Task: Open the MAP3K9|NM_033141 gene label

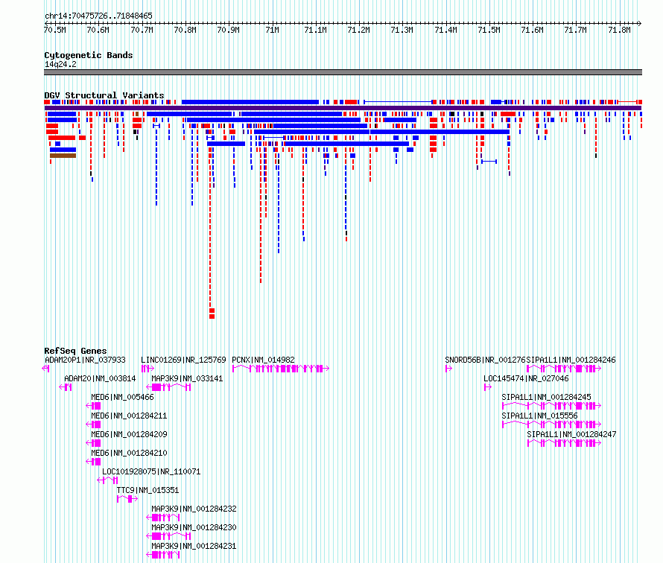Action: pos(187,378)
